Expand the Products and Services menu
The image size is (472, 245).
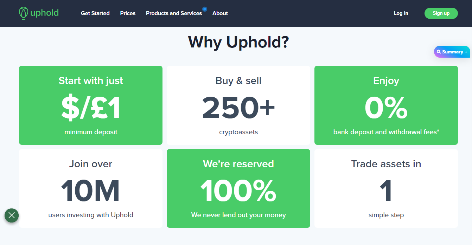point(174,13)
